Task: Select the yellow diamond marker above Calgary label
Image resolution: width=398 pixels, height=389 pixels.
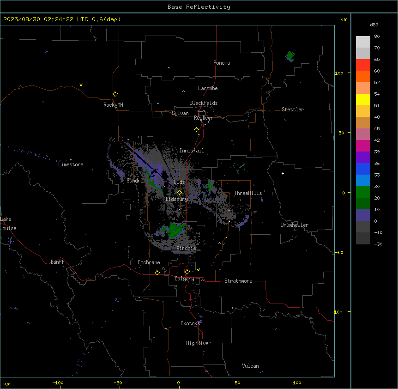Action: 187,272
